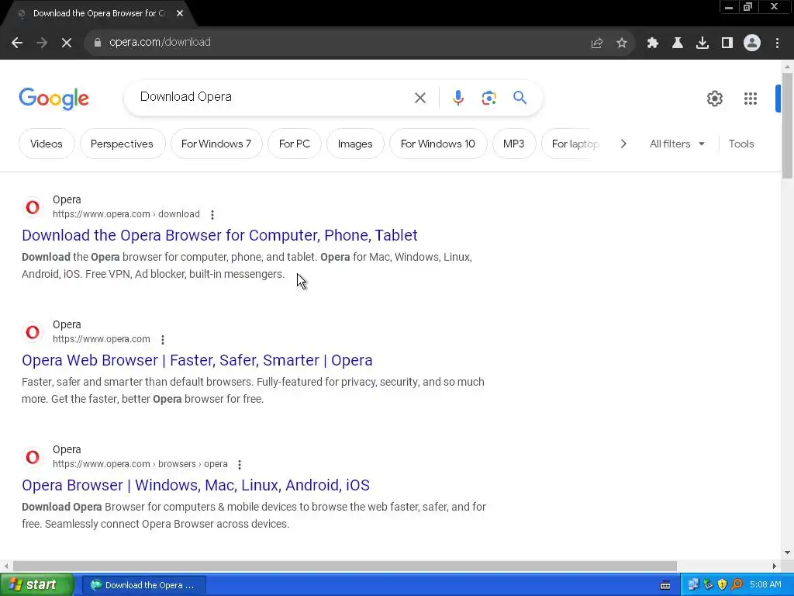Open Opera Browser Windows, Mac, Linux link
This screenshot has height=596, width=794.
(195, 485)
